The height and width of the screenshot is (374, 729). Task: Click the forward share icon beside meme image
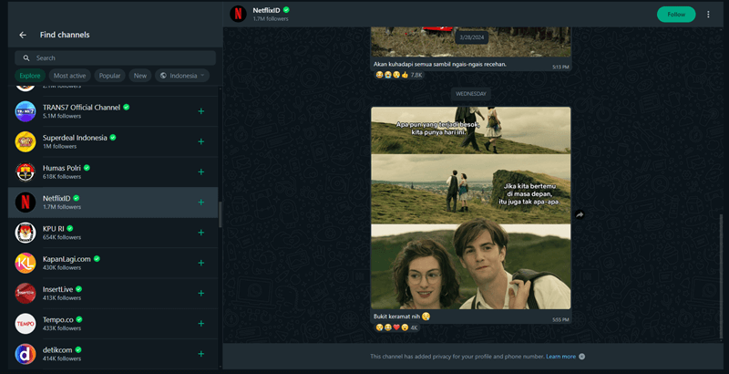pyautogui.click(x=580, y=214)
